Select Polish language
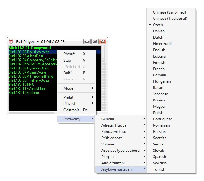 [x=171, y=113]
